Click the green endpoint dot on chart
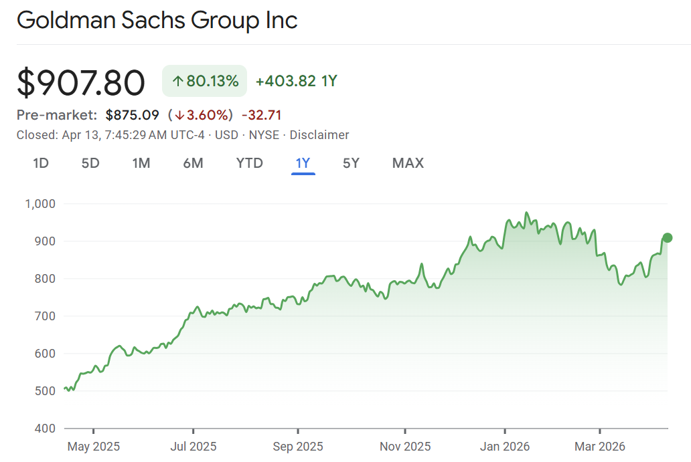 coord(668,238)
